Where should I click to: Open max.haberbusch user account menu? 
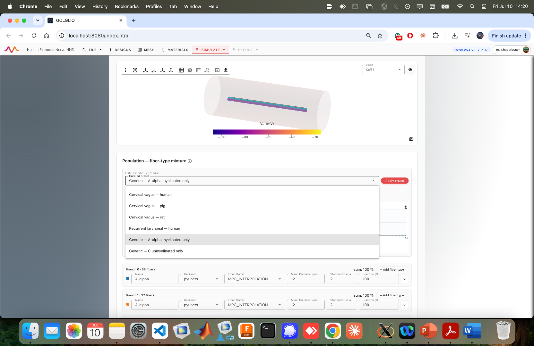(x=512, y=50)
